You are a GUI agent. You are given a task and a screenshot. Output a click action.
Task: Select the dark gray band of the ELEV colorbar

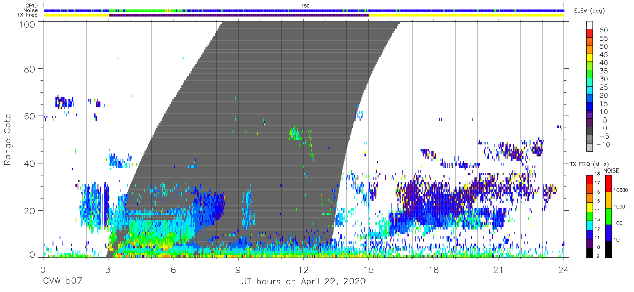tap(591, 132)
